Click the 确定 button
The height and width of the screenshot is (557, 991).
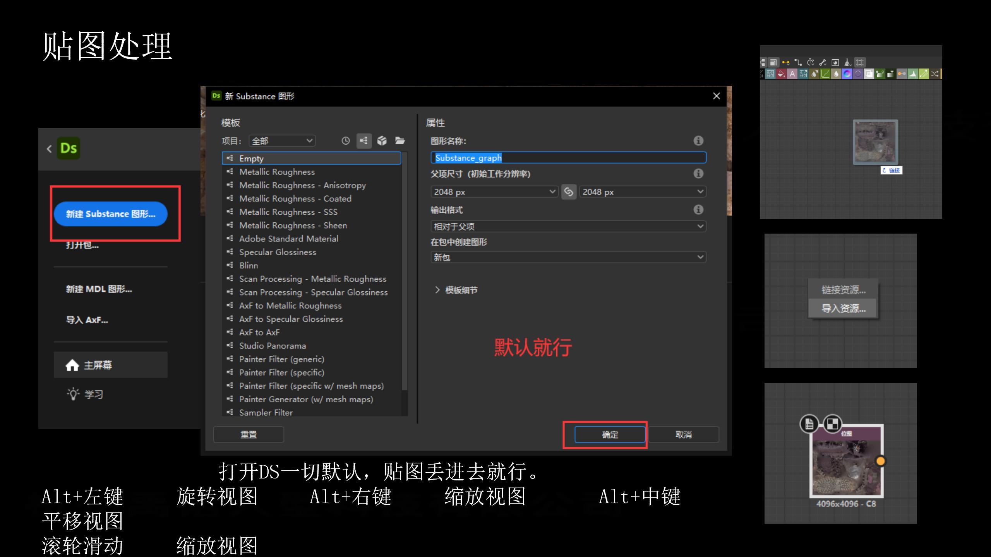pyautogui.click(x=610, y=435)
